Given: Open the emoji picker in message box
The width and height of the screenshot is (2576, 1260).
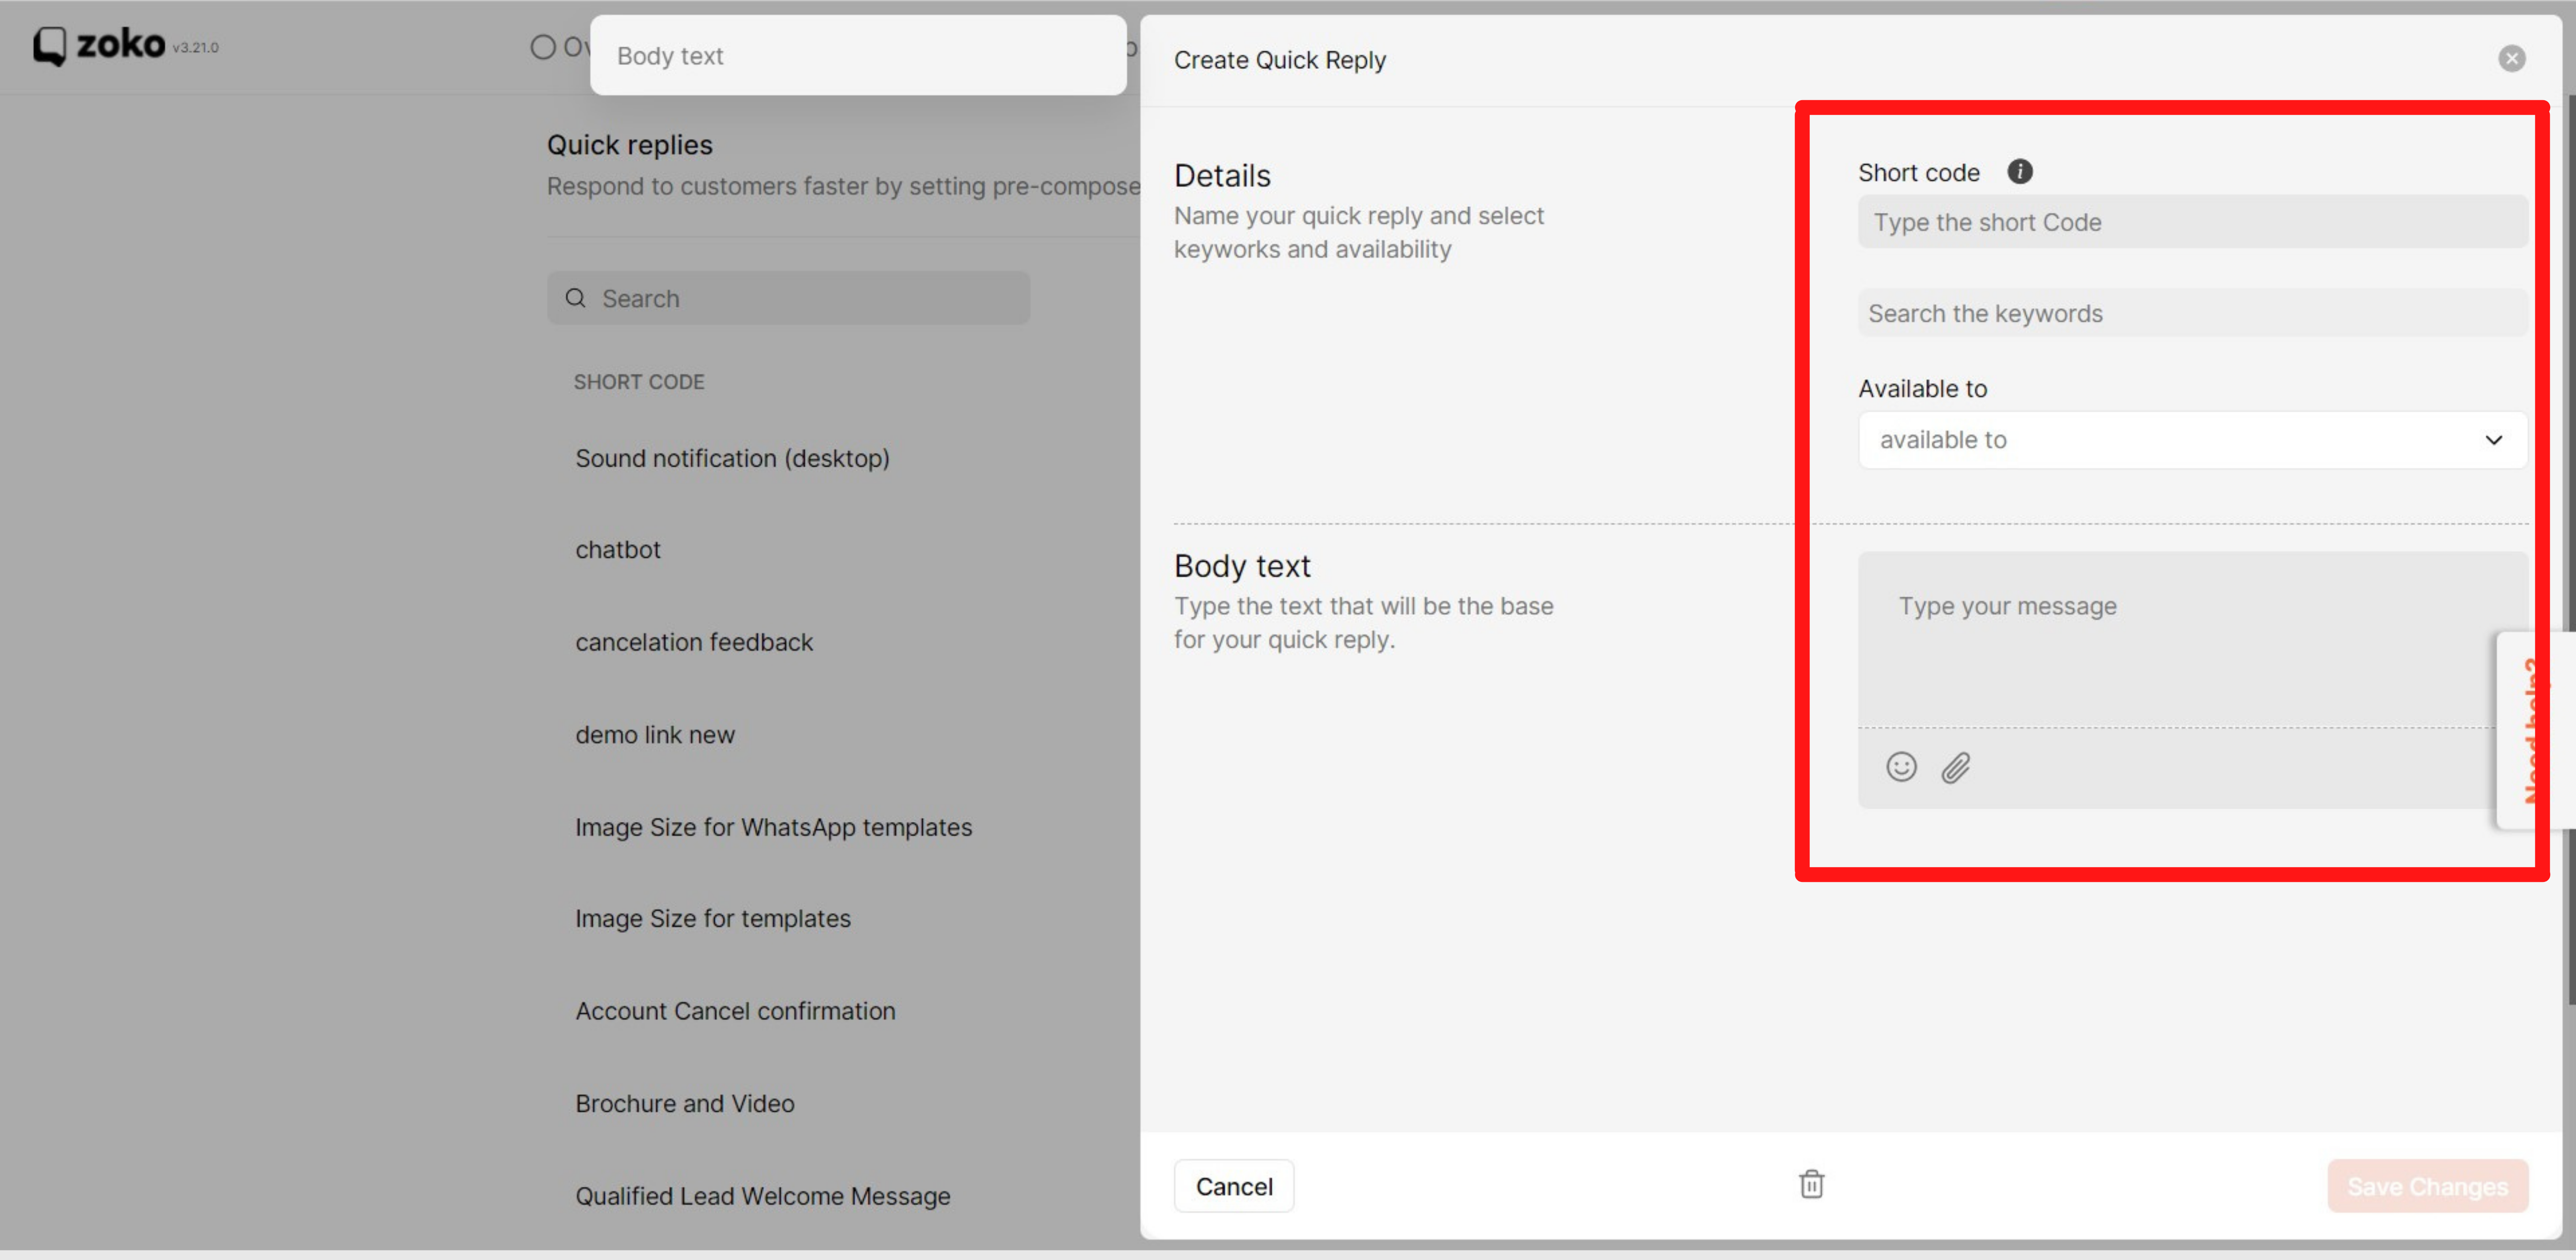Looking at the screenshot, I should coord(1901,767).
